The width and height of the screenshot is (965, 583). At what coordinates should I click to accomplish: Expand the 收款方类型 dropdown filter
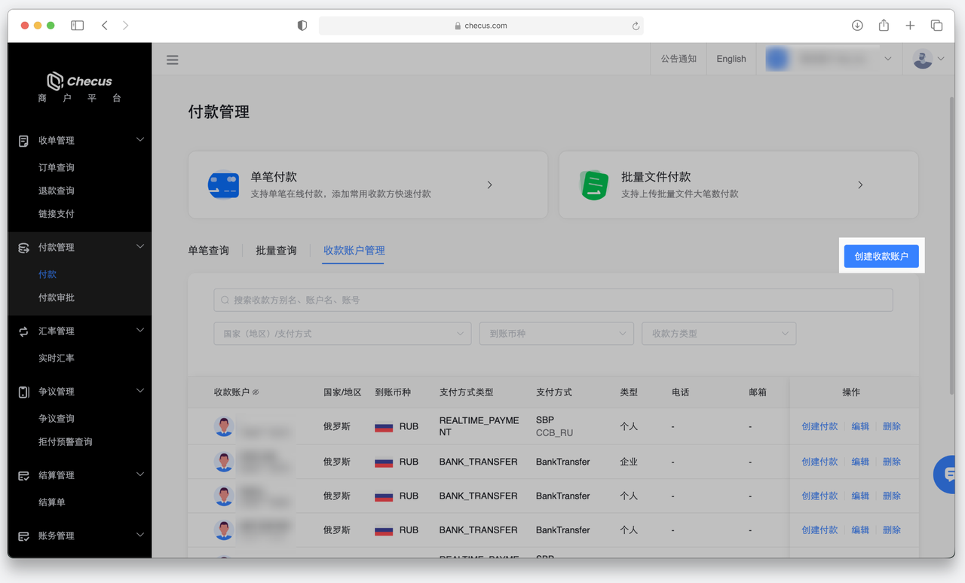718,334
